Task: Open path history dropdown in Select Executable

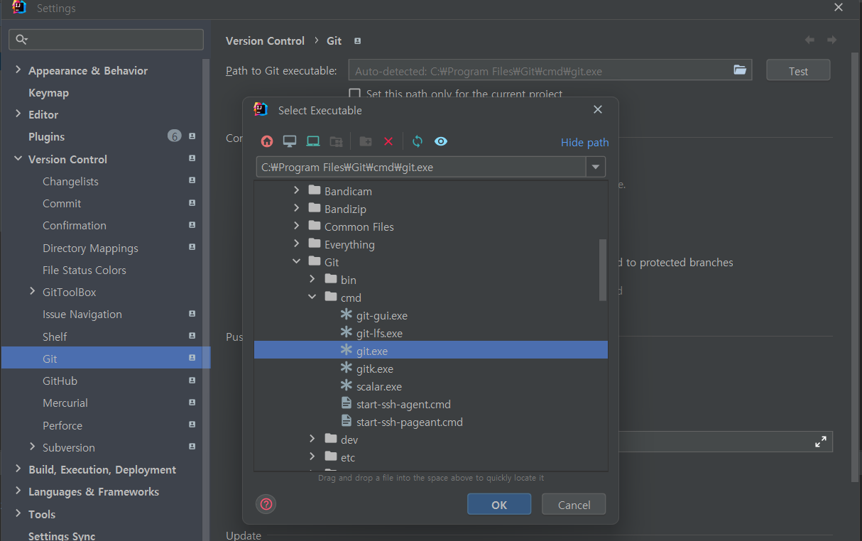Action: coord(595,168)
